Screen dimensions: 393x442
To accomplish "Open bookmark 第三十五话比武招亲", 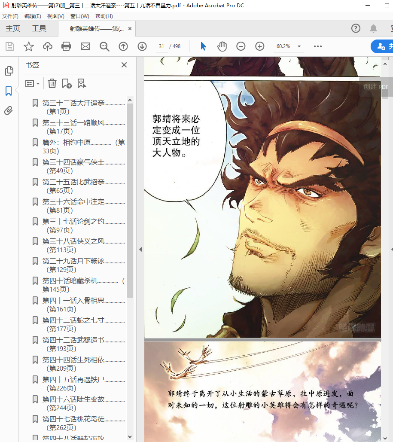I will point(83,186).
